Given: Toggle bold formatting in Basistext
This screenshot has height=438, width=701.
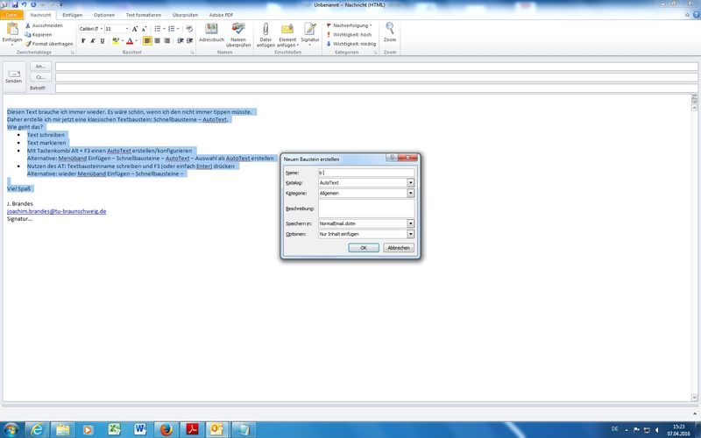Looking at the screenshot, I should 83,40.
